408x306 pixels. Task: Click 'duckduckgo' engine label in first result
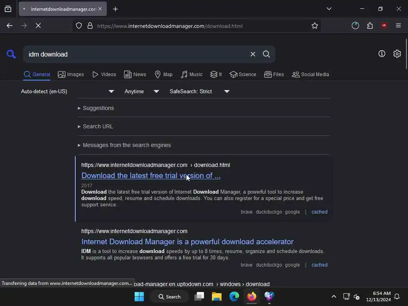[269, 212]
